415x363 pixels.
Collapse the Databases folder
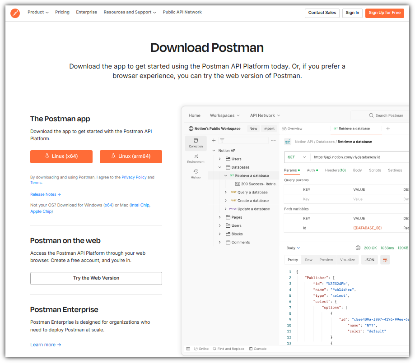tap(219, 167)
